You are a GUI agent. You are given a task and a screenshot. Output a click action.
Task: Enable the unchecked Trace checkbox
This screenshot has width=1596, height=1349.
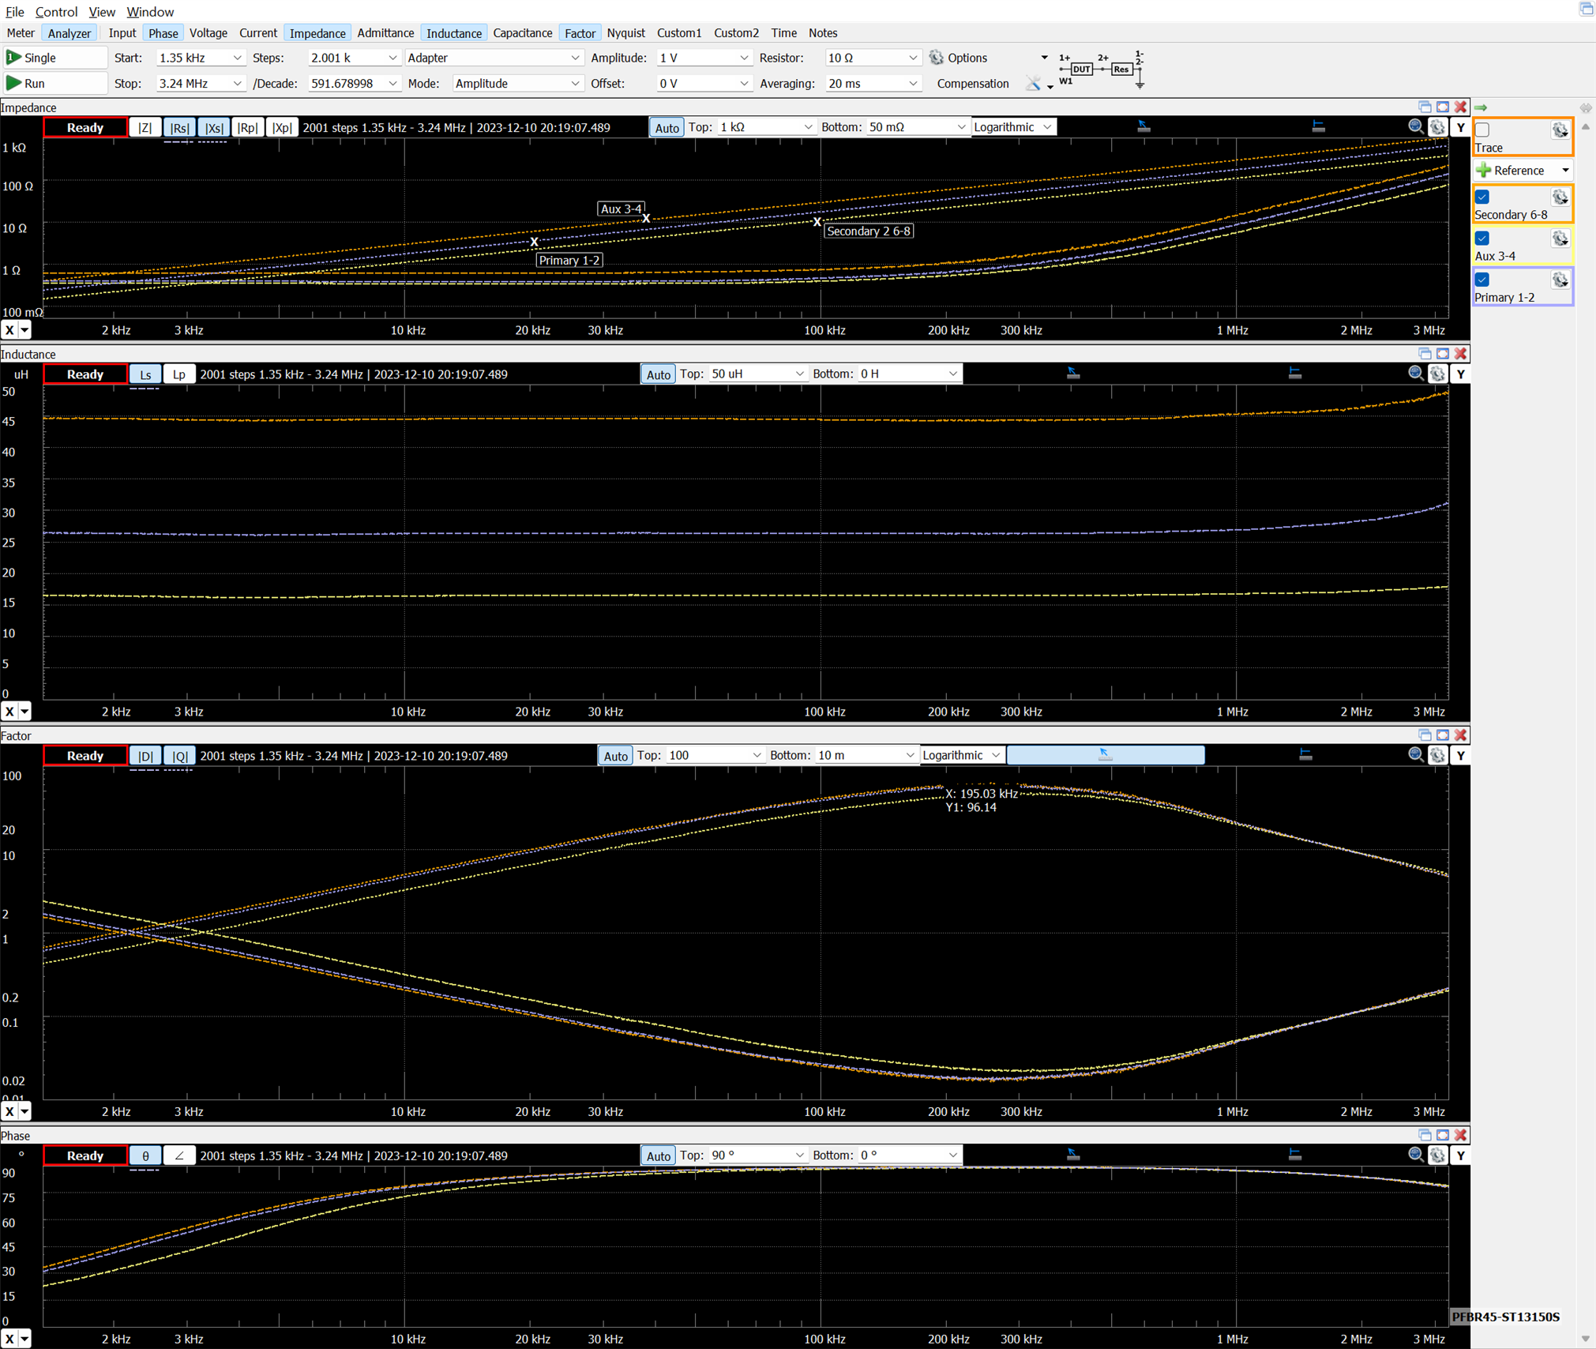tap(1482, 130)
